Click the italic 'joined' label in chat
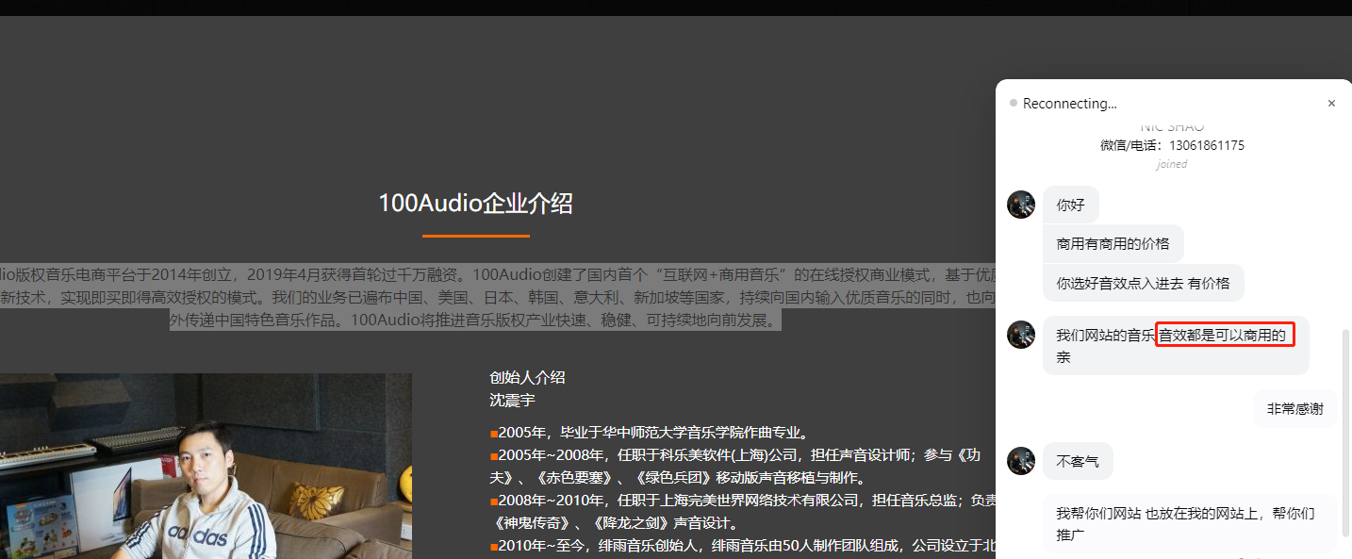The image size is (1352, 559). pyautogui.click(x=1172, y=164)
